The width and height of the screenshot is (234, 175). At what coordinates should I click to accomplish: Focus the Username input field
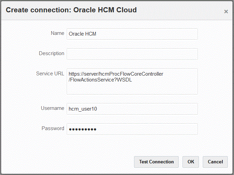(x=132, y=109)
